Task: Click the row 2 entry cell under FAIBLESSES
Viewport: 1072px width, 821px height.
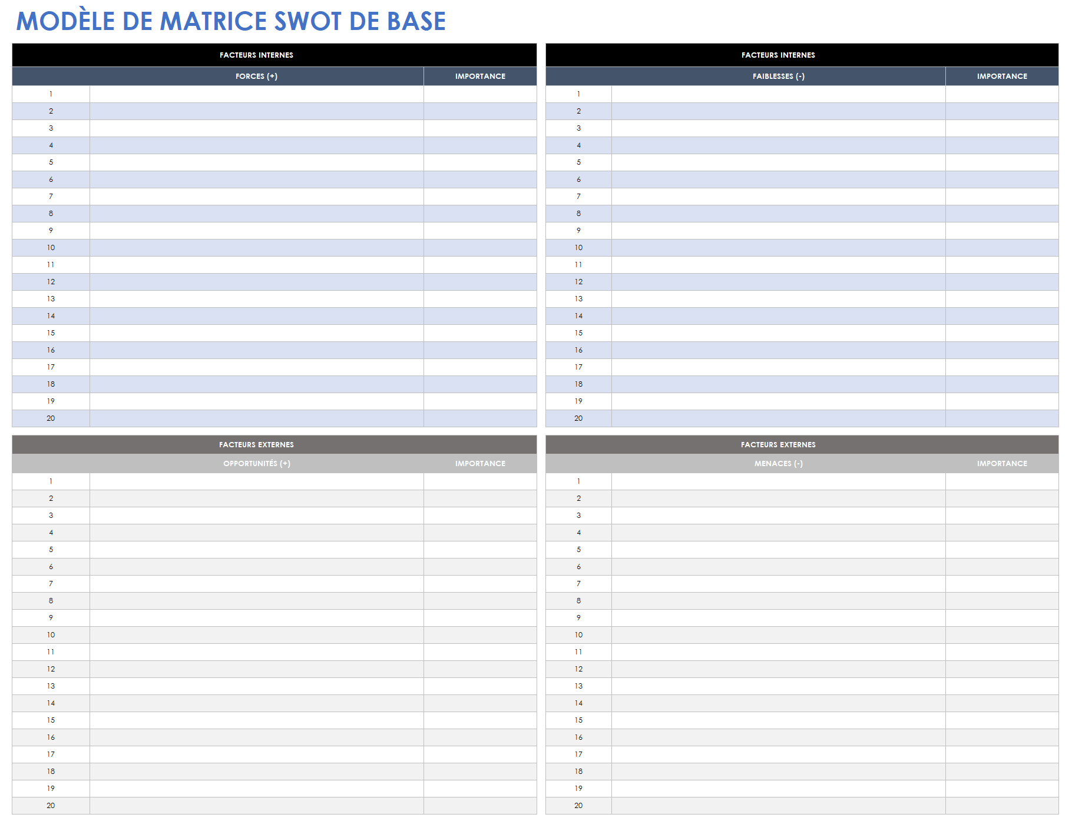Action: [779, 111]
